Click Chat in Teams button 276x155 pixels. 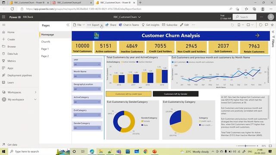pyautogui.click(x=129, y=25)
